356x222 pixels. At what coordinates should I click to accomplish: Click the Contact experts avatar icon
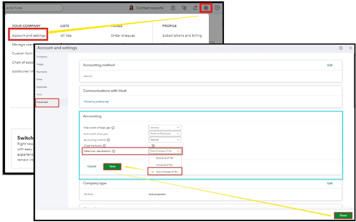point(131,8)
